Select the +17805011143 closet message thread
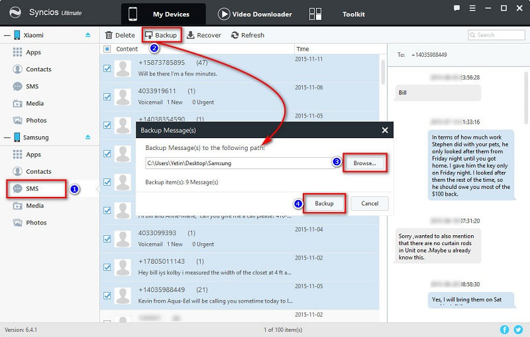Image resolution: width=530 pixels, height=337 pixels. pos(240,267)
